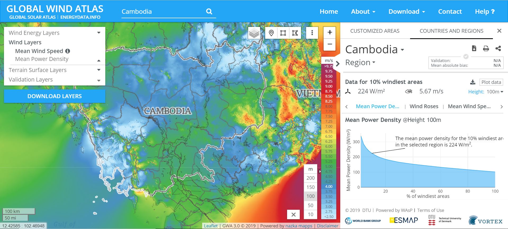The height and width of the screenshot is (229, 508).
Task: Click the Plot data button
Action: 491,82
